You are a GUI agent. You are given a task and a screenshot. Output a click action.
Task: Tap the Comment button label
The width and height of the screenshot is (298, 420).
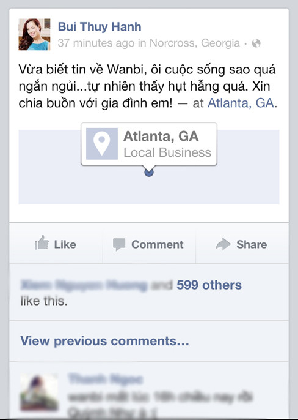(157, 244)
